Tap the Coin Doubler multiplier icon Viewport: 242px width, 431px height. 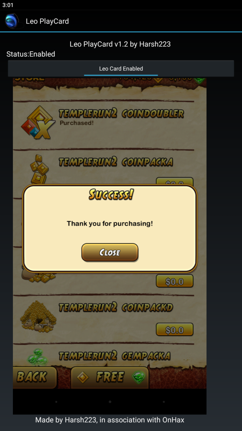coord(36,123)
